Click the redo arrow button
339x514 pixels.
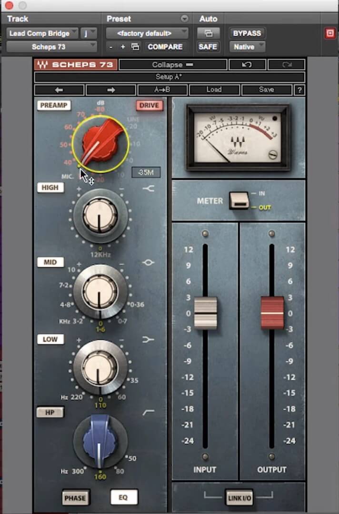tap(286, 65)
